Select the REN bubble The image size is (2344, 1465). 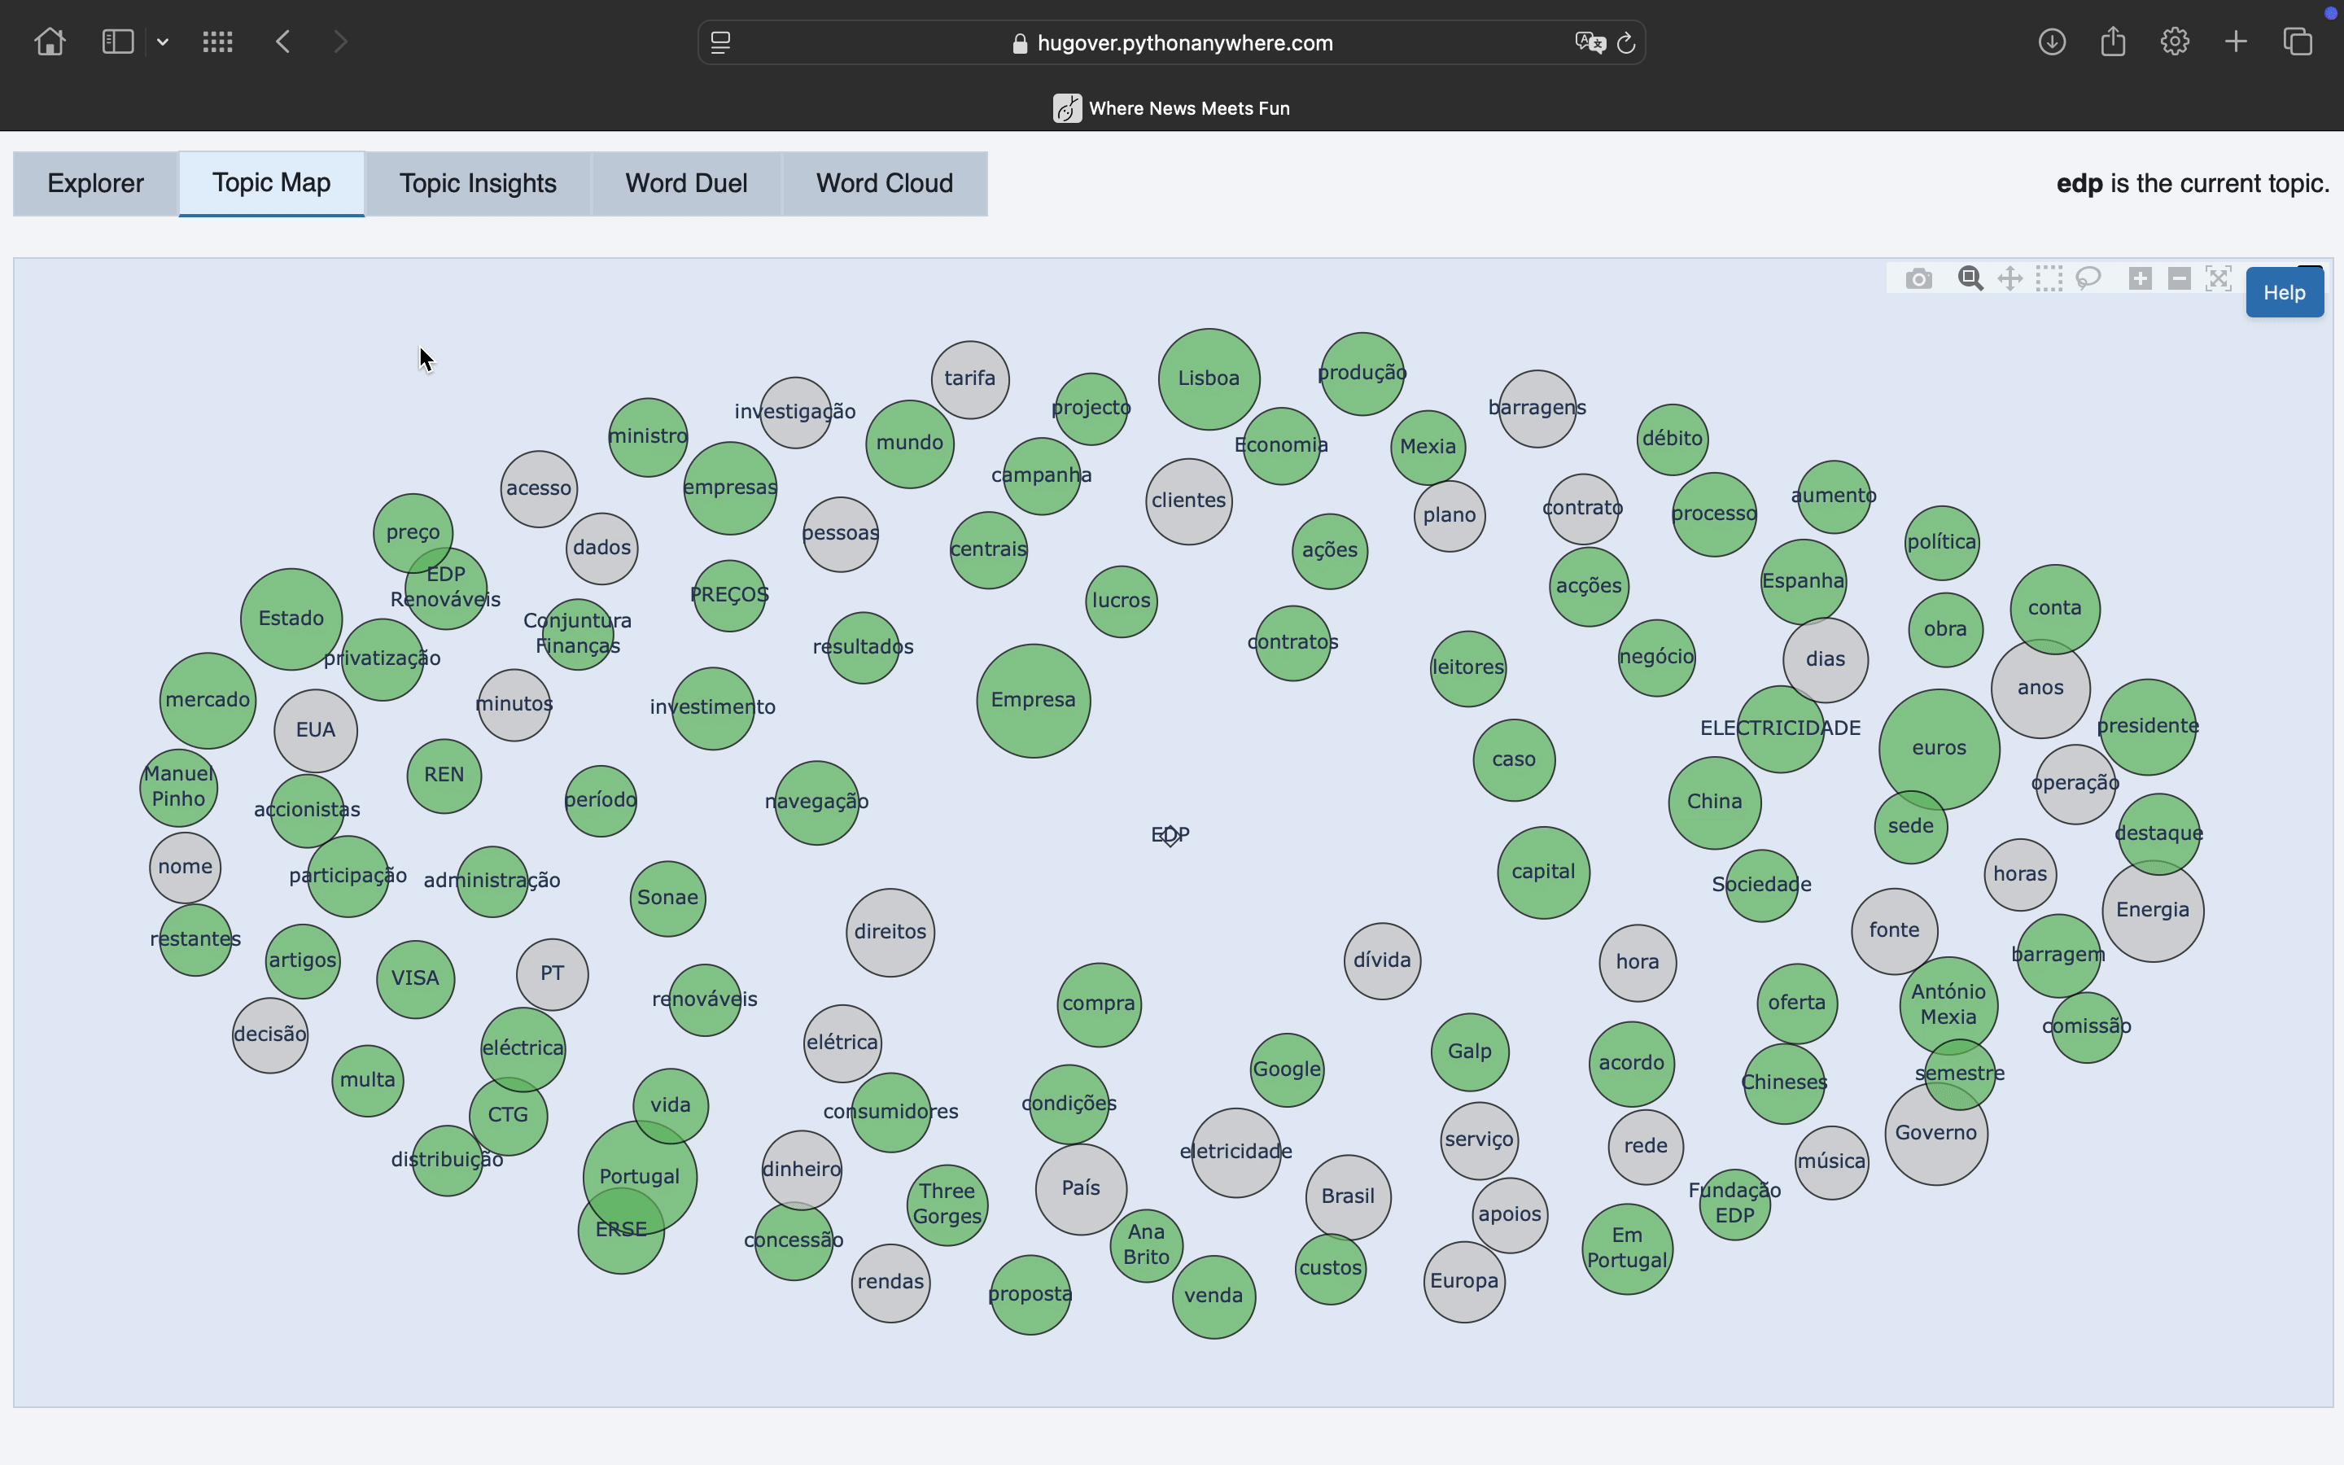pyautogui.click(x=444, y=775)
